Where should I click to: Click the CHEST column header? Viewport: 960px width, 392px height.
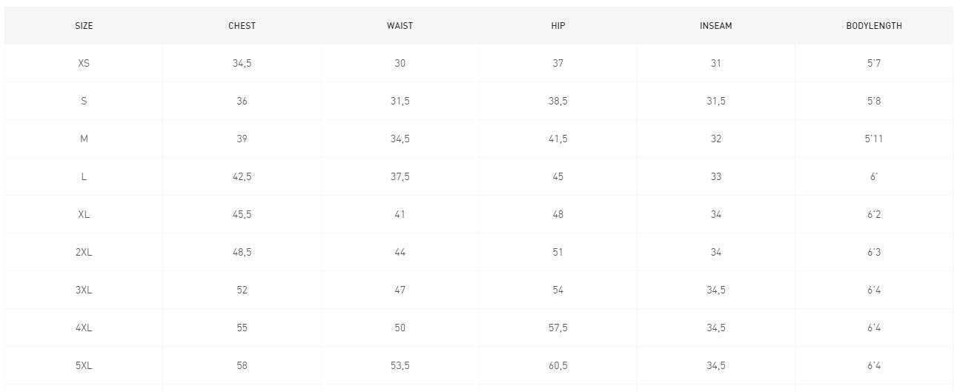point(242,26)
